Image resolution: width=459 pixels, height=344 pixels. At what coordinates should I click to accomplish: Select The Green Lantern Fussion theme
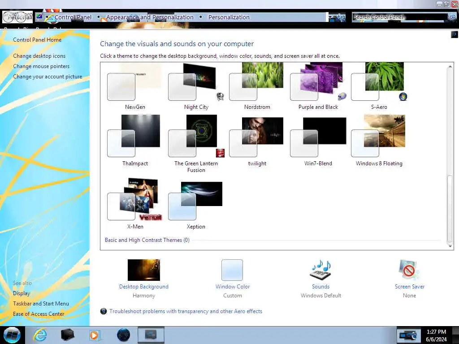[x=196, y=143]
